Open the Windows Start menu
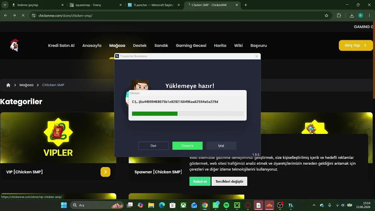The width and height of the screenshot is (375, 211). [64, 205]
